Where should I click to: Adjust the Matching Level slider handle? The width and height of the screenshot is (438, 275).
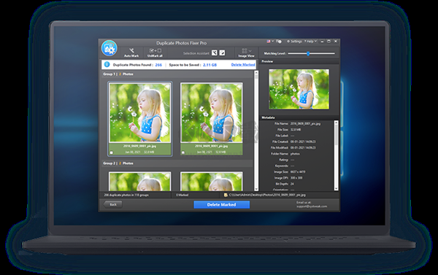(x=308, y=53)
